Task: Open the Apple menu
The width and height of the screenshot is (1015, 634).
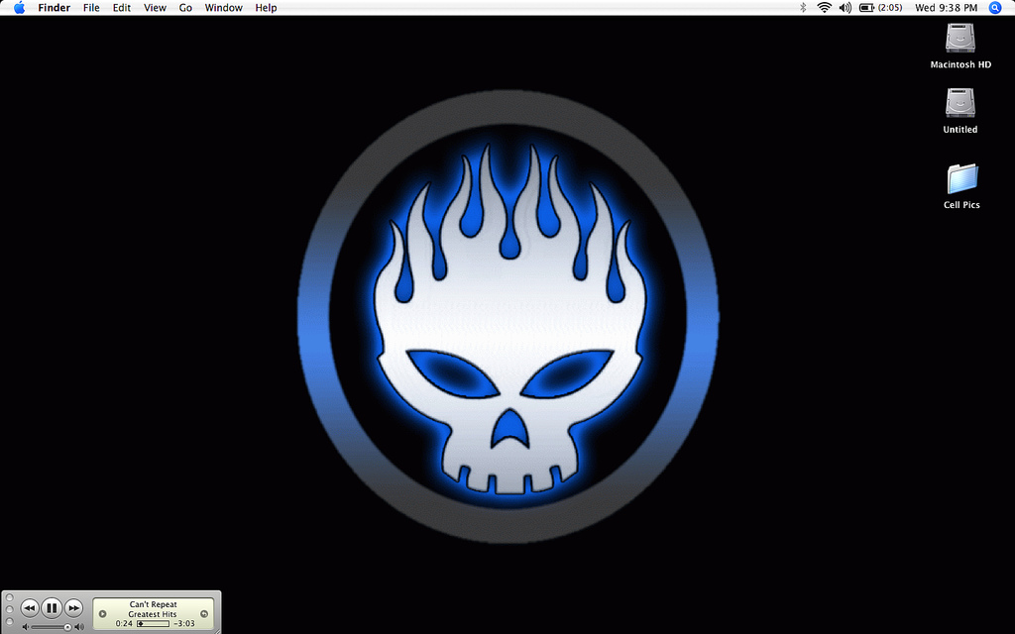Action: (19, 8)
